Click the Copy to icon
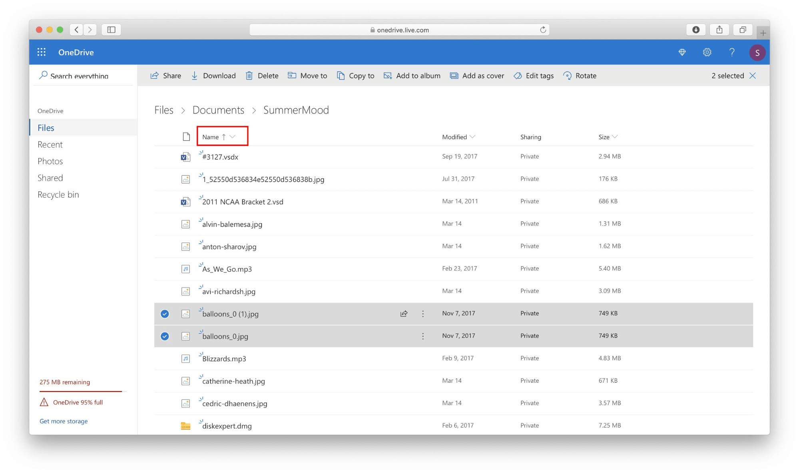Image resolution: width=799 pixels, height=473 pixels. tap(340, 76)
